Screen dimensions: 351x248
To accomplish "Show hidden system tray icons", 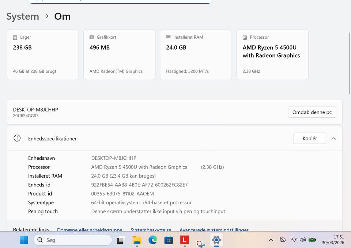I will [x=271, y=240].
